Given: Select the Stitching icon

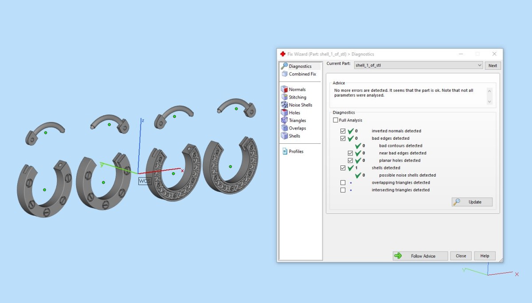Looking at the screenshot, I should [284, 97].
